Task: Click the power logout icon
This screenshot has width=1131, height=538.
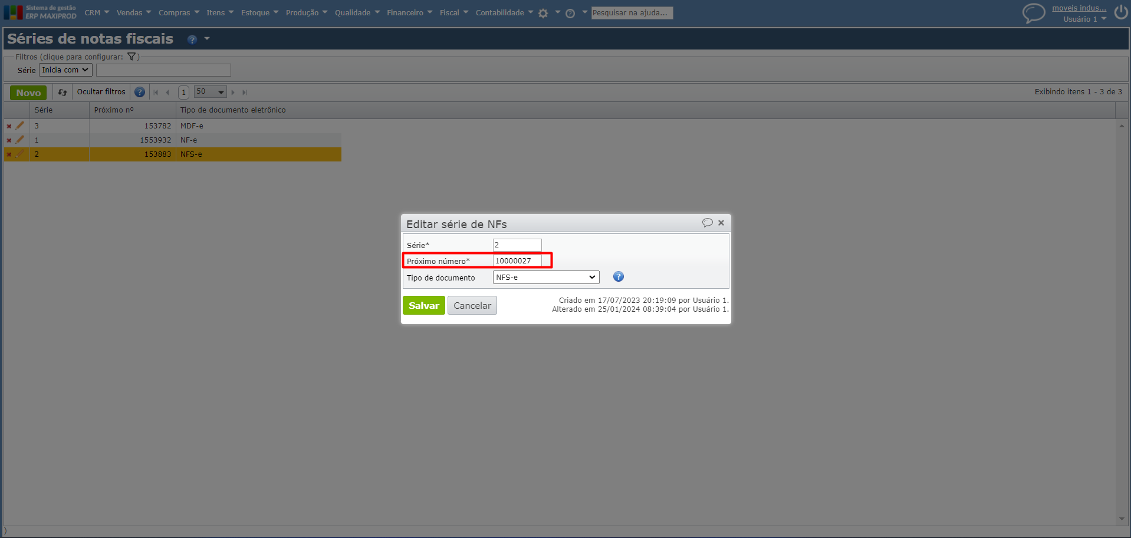Action: click(1120, 13)
